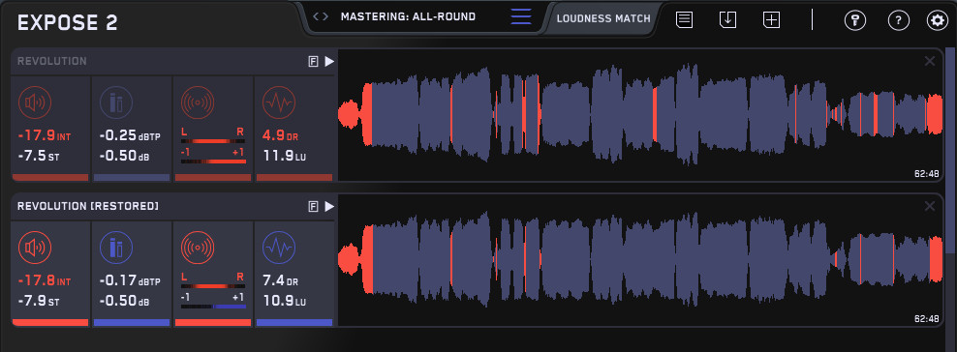Open the preset list menu icon

coord(520,17)
